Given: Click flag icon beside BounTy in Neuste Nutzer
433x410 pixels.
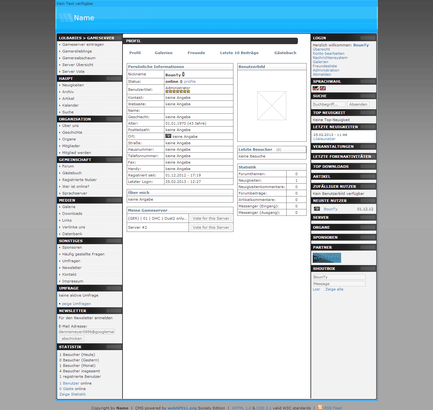Looking at the screenshot, I should 317,209.
